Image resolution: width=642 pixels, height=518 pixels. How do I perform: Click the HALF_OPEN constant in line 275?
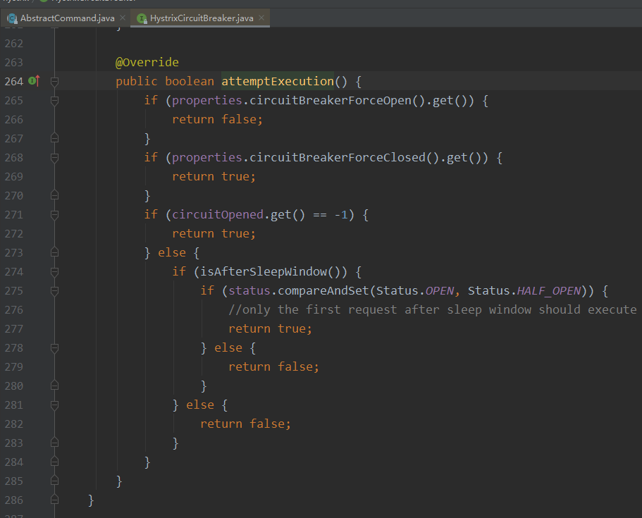click(x=549, y=291)
